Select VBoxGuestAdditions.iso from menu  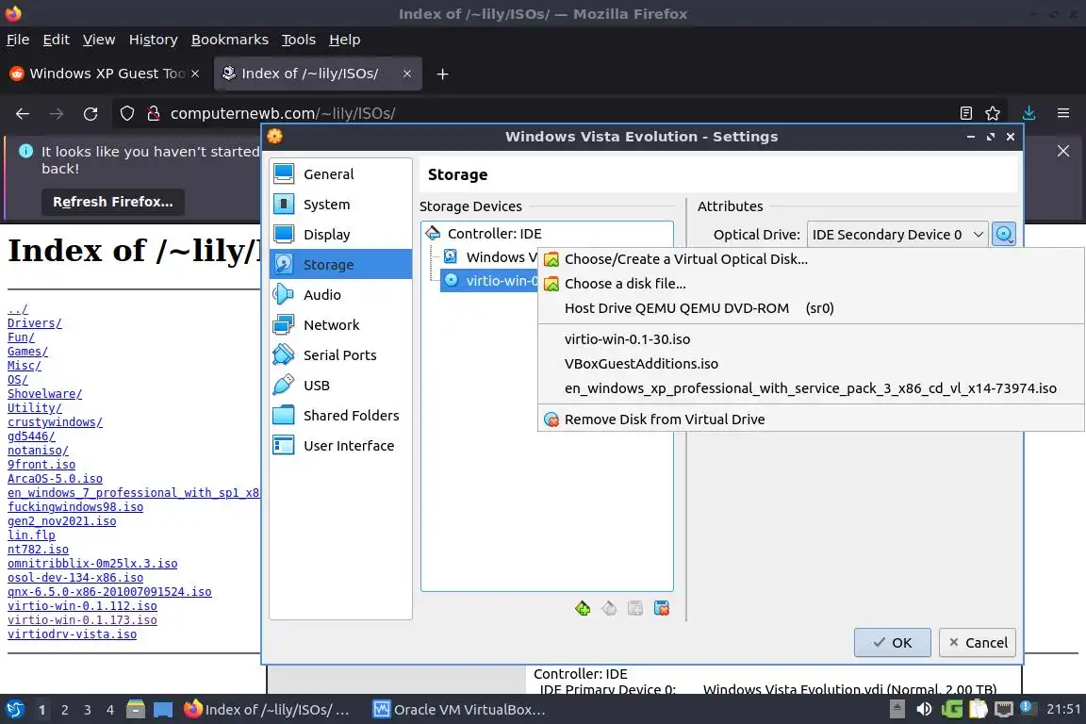[x=811, y=364]
